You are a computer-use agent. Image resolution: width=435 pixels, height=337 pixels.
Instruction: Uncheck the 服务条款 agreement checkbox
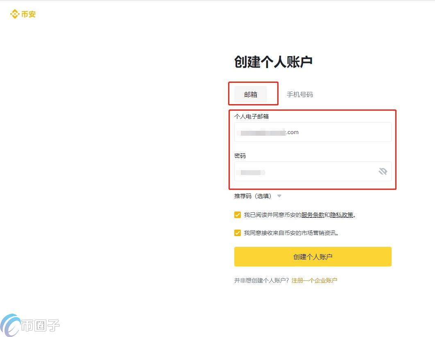(x=238, y=215)
